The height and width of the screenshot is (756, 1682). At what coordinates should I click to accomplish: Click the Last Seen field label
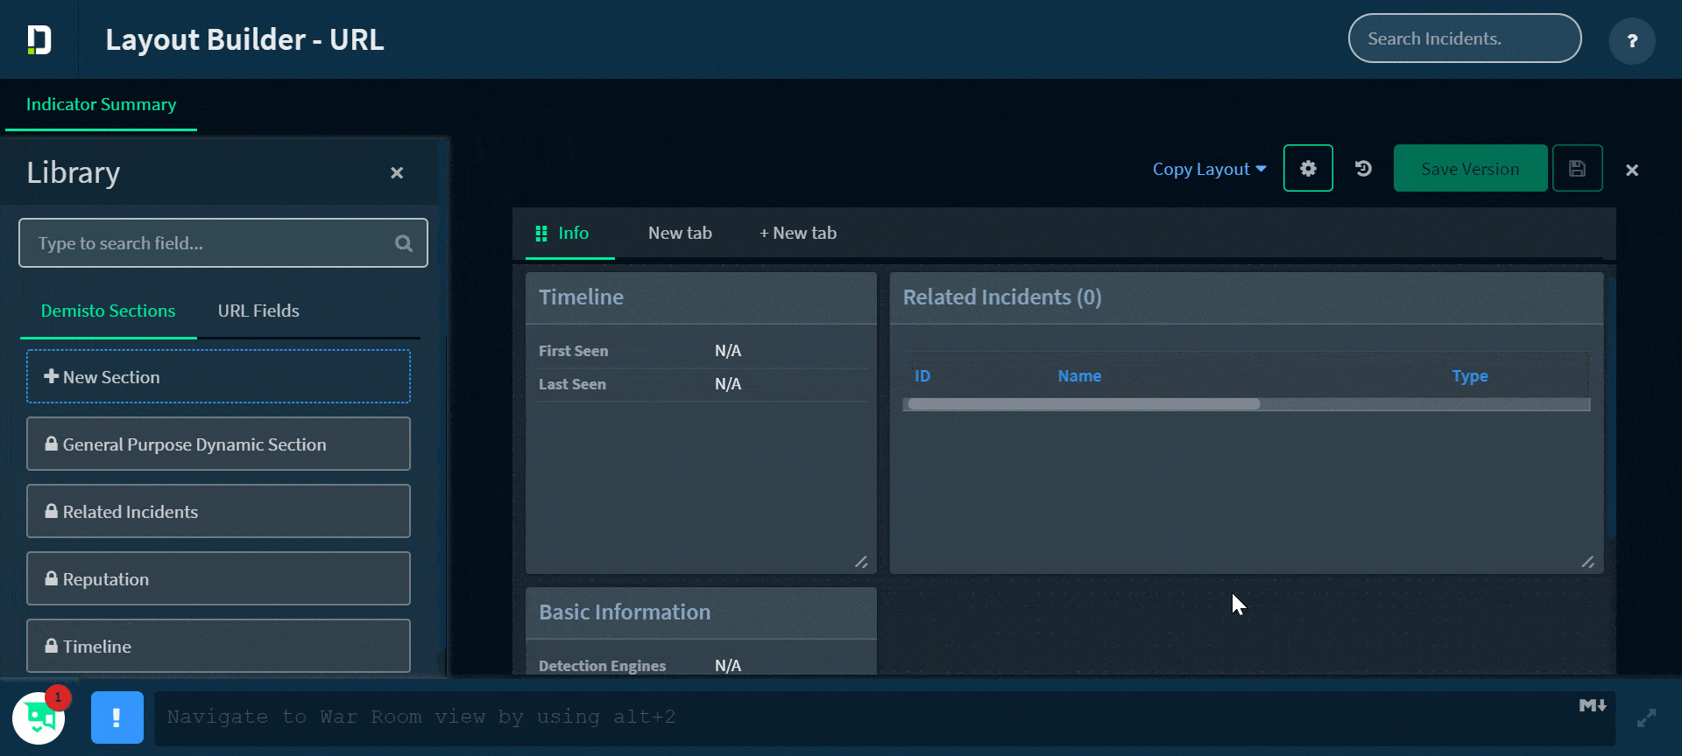coord(572,384)
